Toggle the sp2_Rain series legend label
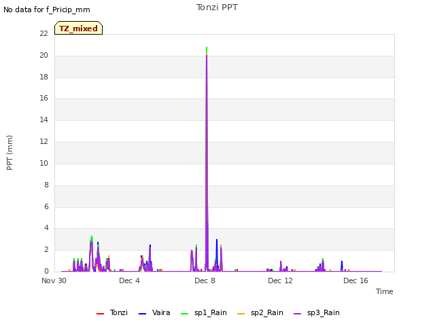 (267, 312)
